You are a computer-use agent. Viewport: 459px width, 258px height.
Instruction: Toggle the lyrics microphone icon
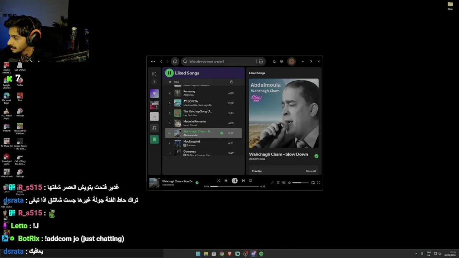click(x=272, y=183)
